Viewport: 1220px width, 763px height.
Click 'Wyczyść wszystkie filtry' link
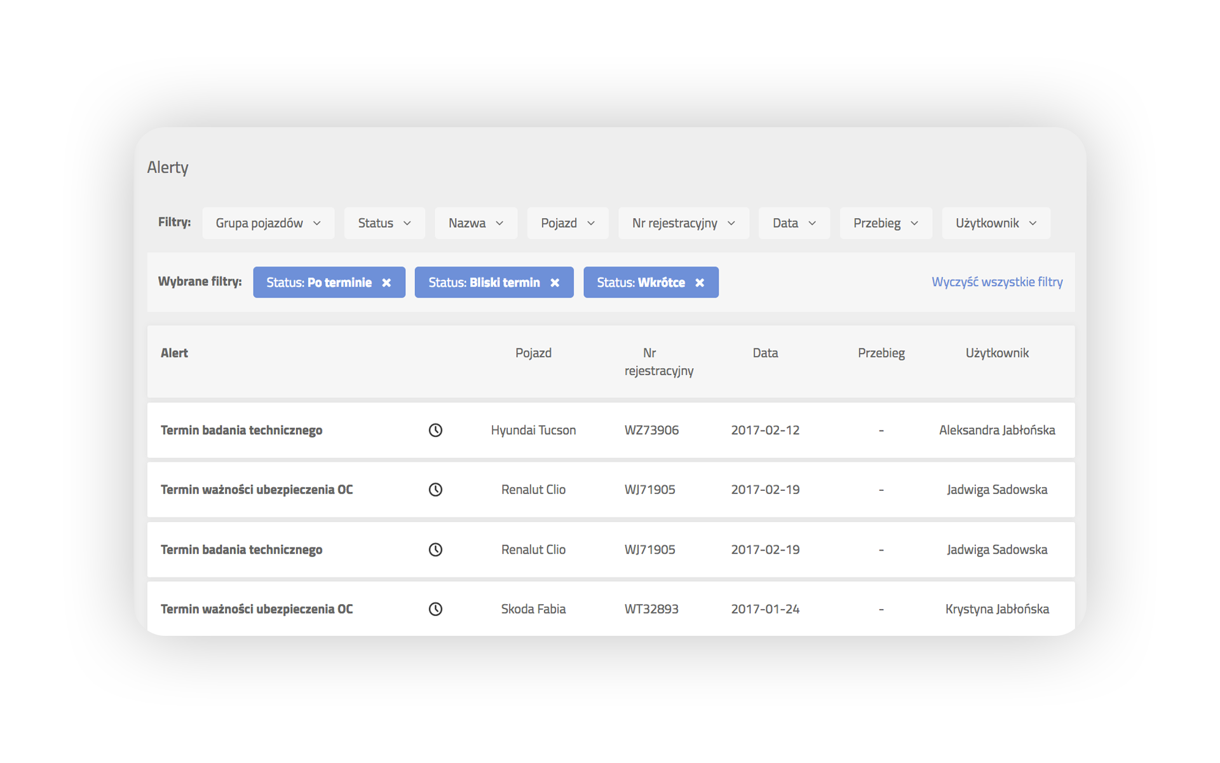point(996,282)
